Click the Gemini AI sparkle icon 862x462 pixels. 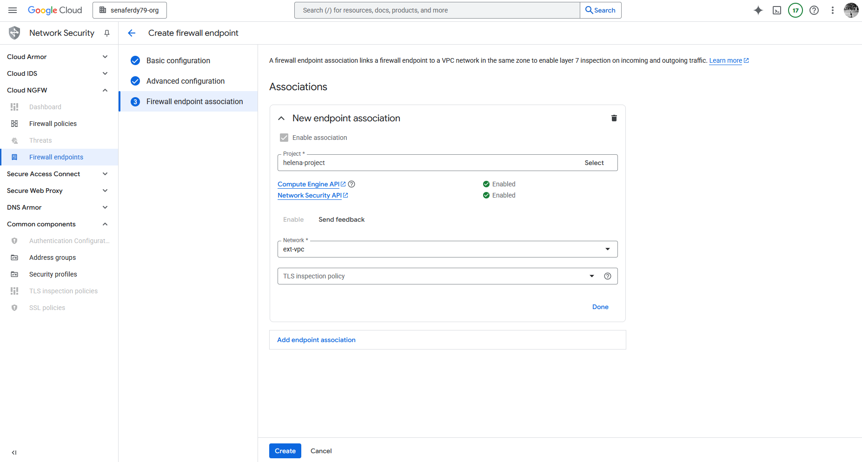758,10
